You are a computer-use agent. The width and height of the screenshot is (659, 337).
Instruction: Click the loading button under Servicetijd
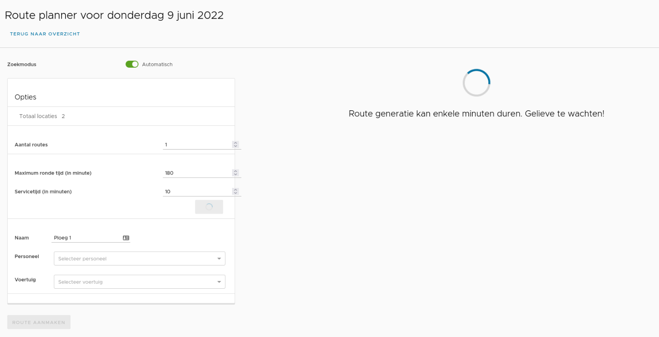(x=209, y=207)
